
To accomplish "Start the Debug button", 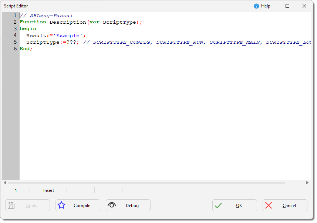I will [128, 205].
